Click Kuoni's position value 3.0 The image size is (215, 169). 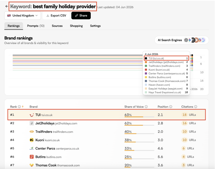(160, 140)
